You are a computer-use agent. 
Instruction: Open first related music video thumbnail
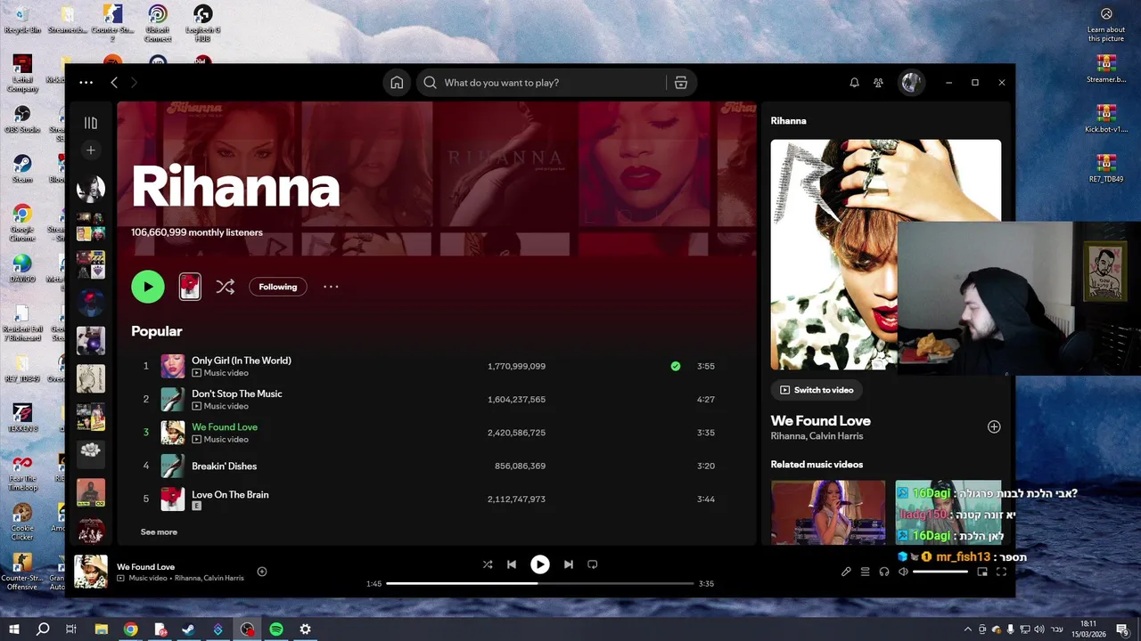click(828, 512)
